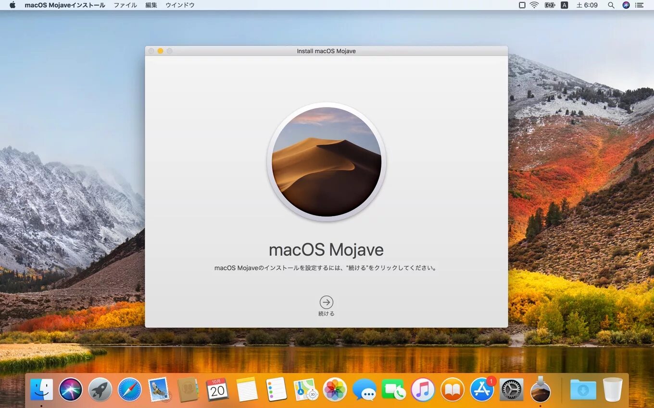
Task: Open Notes icon in Dock
Action: pos(247,389)
